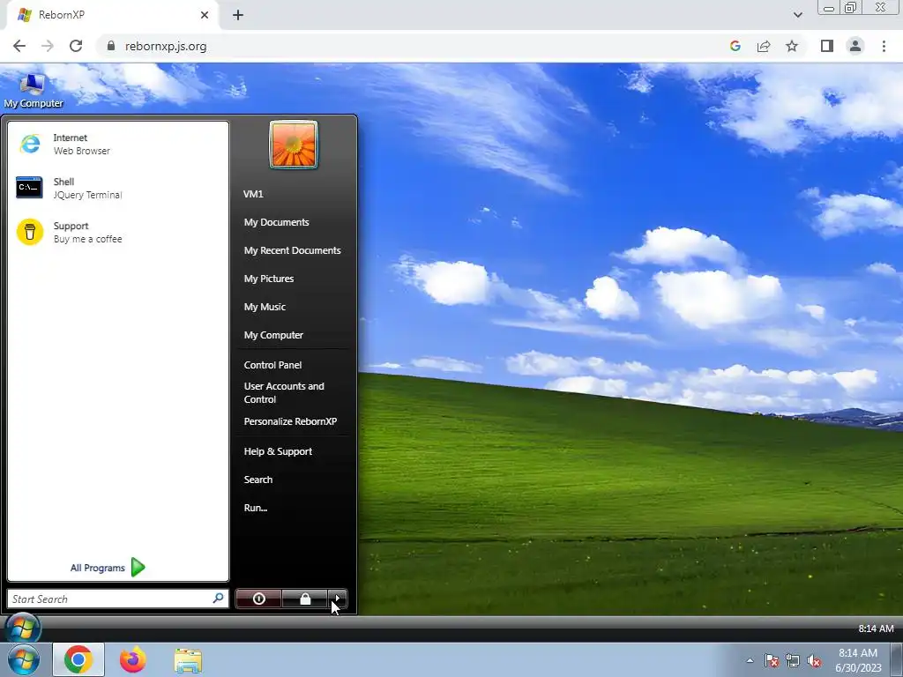The width and height of the screenshot is (903, 677).
Task: Expand All Programs list
Action: (108, 568)
